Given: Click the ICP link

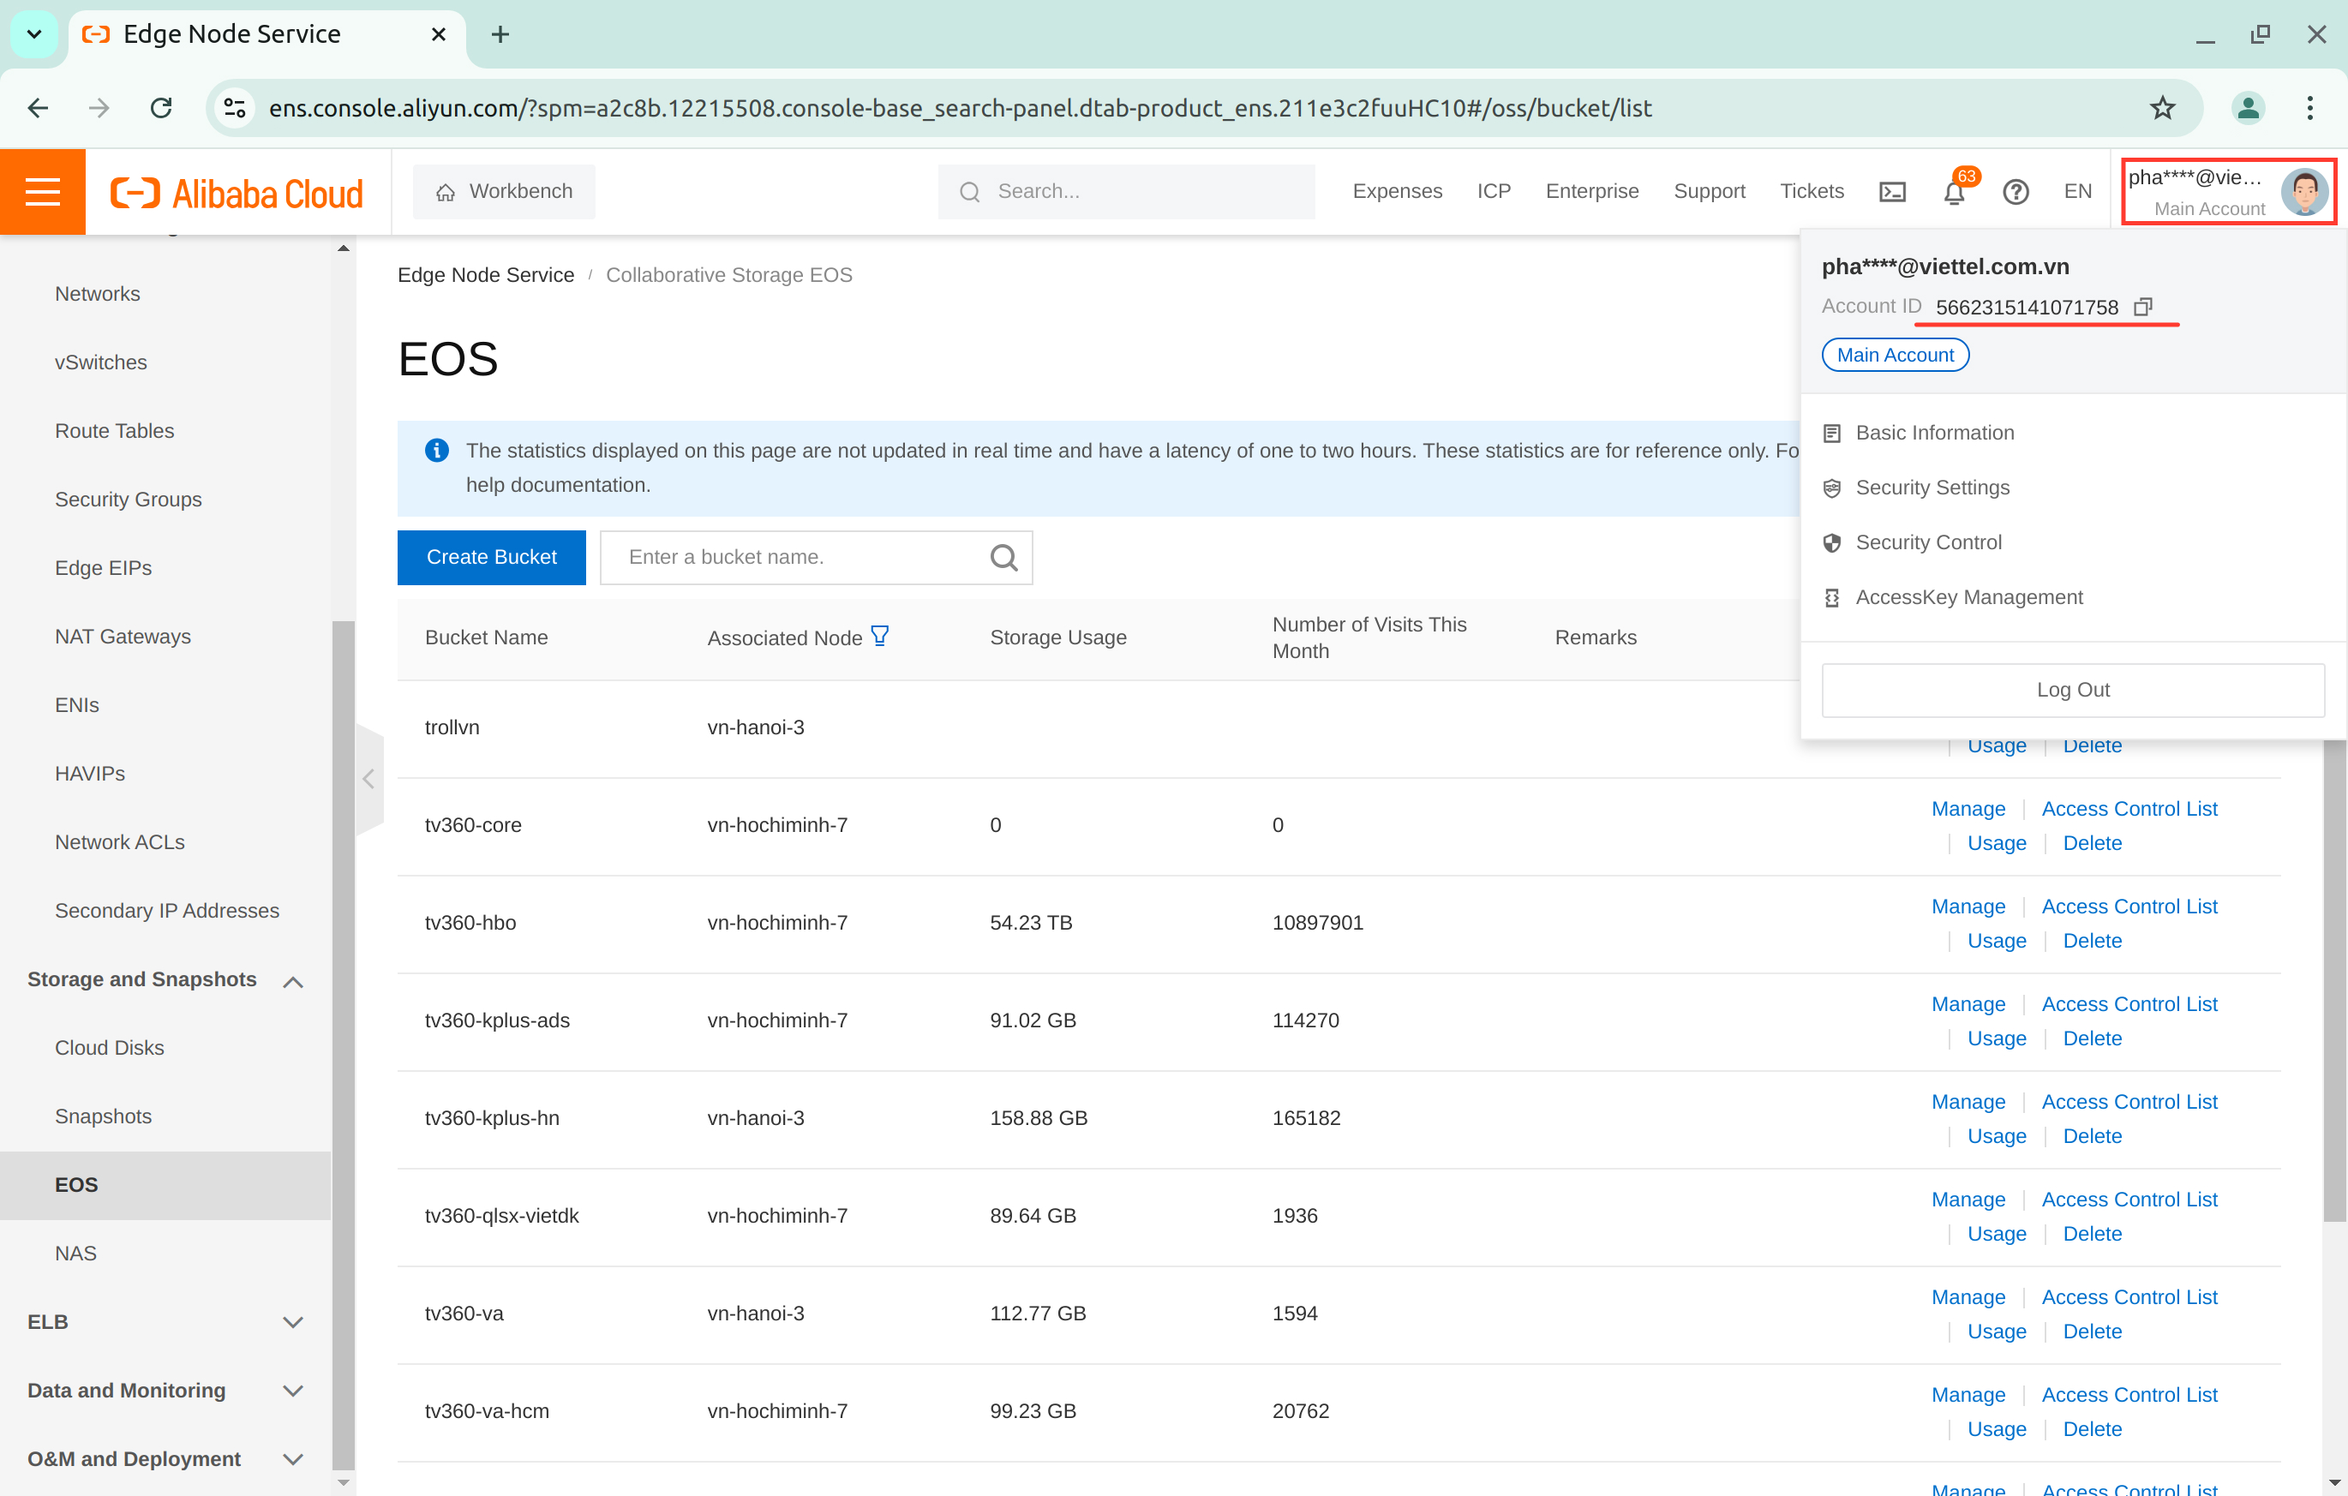Looking at the screenshot, I should coord(1493,191).
